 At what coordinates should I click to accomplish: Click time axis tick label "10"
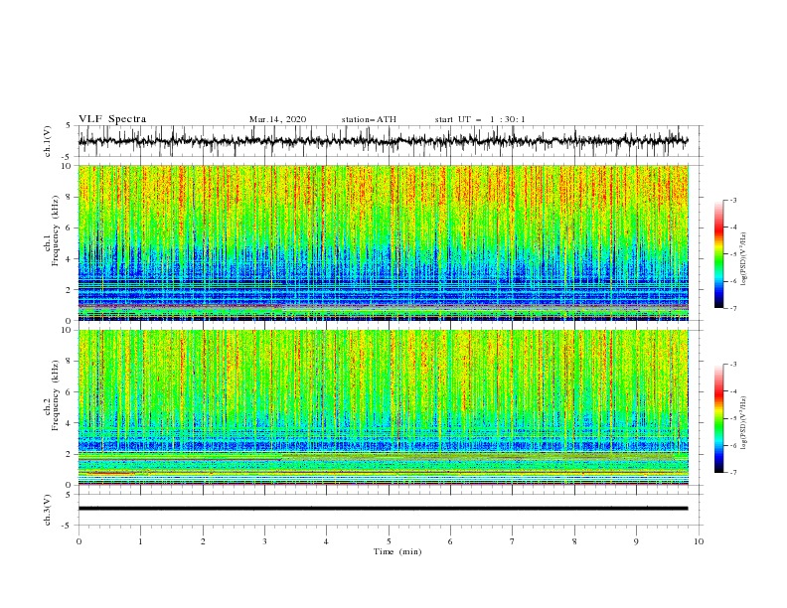click(699, 541)
